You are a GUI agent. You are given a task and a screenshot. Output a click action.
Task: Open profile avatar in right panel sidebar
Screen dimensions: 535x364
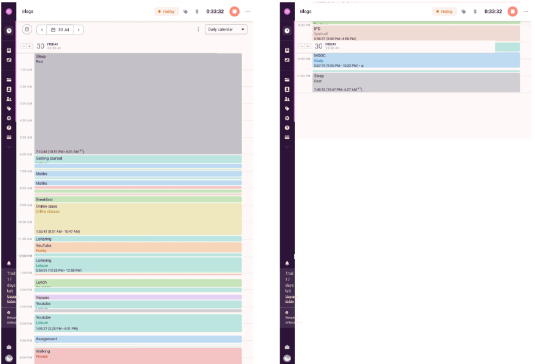[287, 358]
